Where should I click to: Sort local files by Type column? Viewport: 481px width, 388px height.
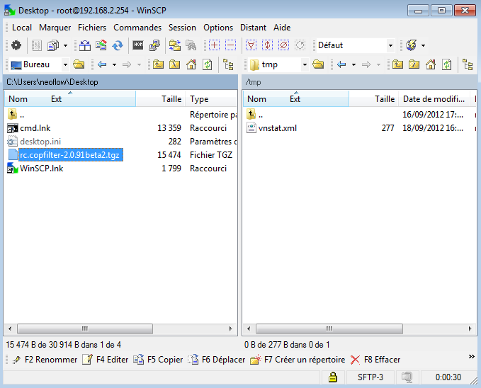tap(211, 98)
